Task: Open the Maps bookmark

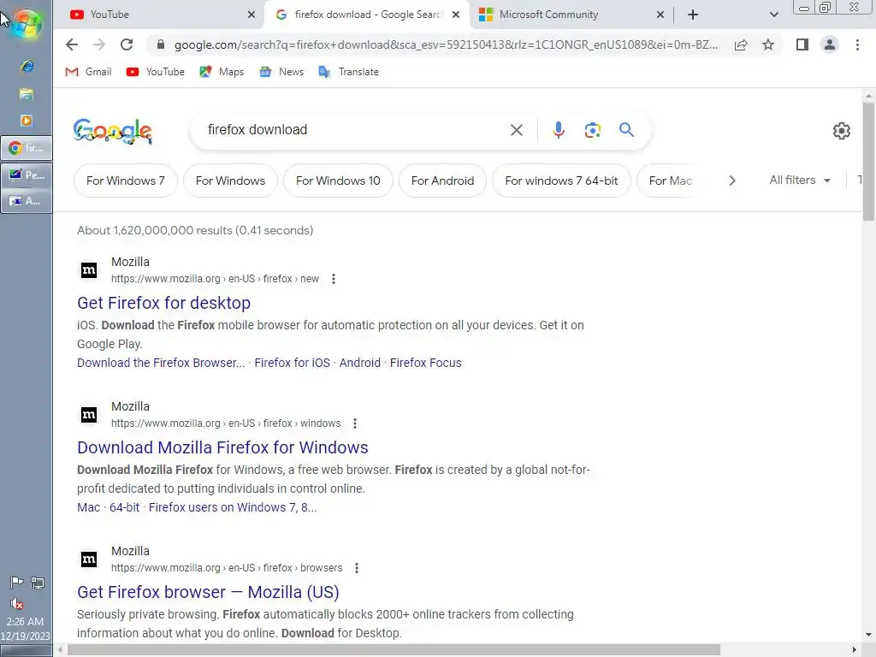Action: tap(222, 72)
